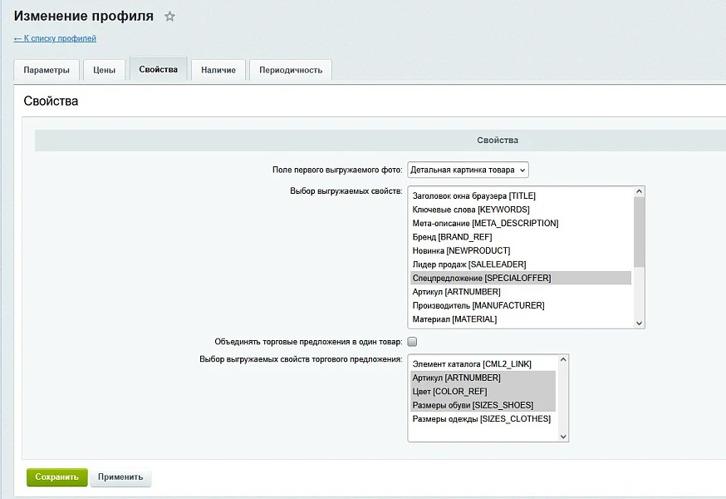The image size is (726, 499).
Task: Select Бренд [BRAND_REF] property
Action: coord(521,237)
